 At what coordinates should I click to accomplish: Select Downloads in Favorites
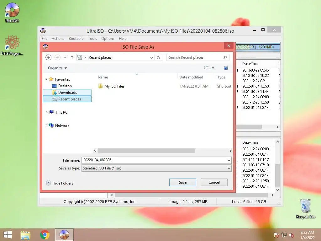67,93
